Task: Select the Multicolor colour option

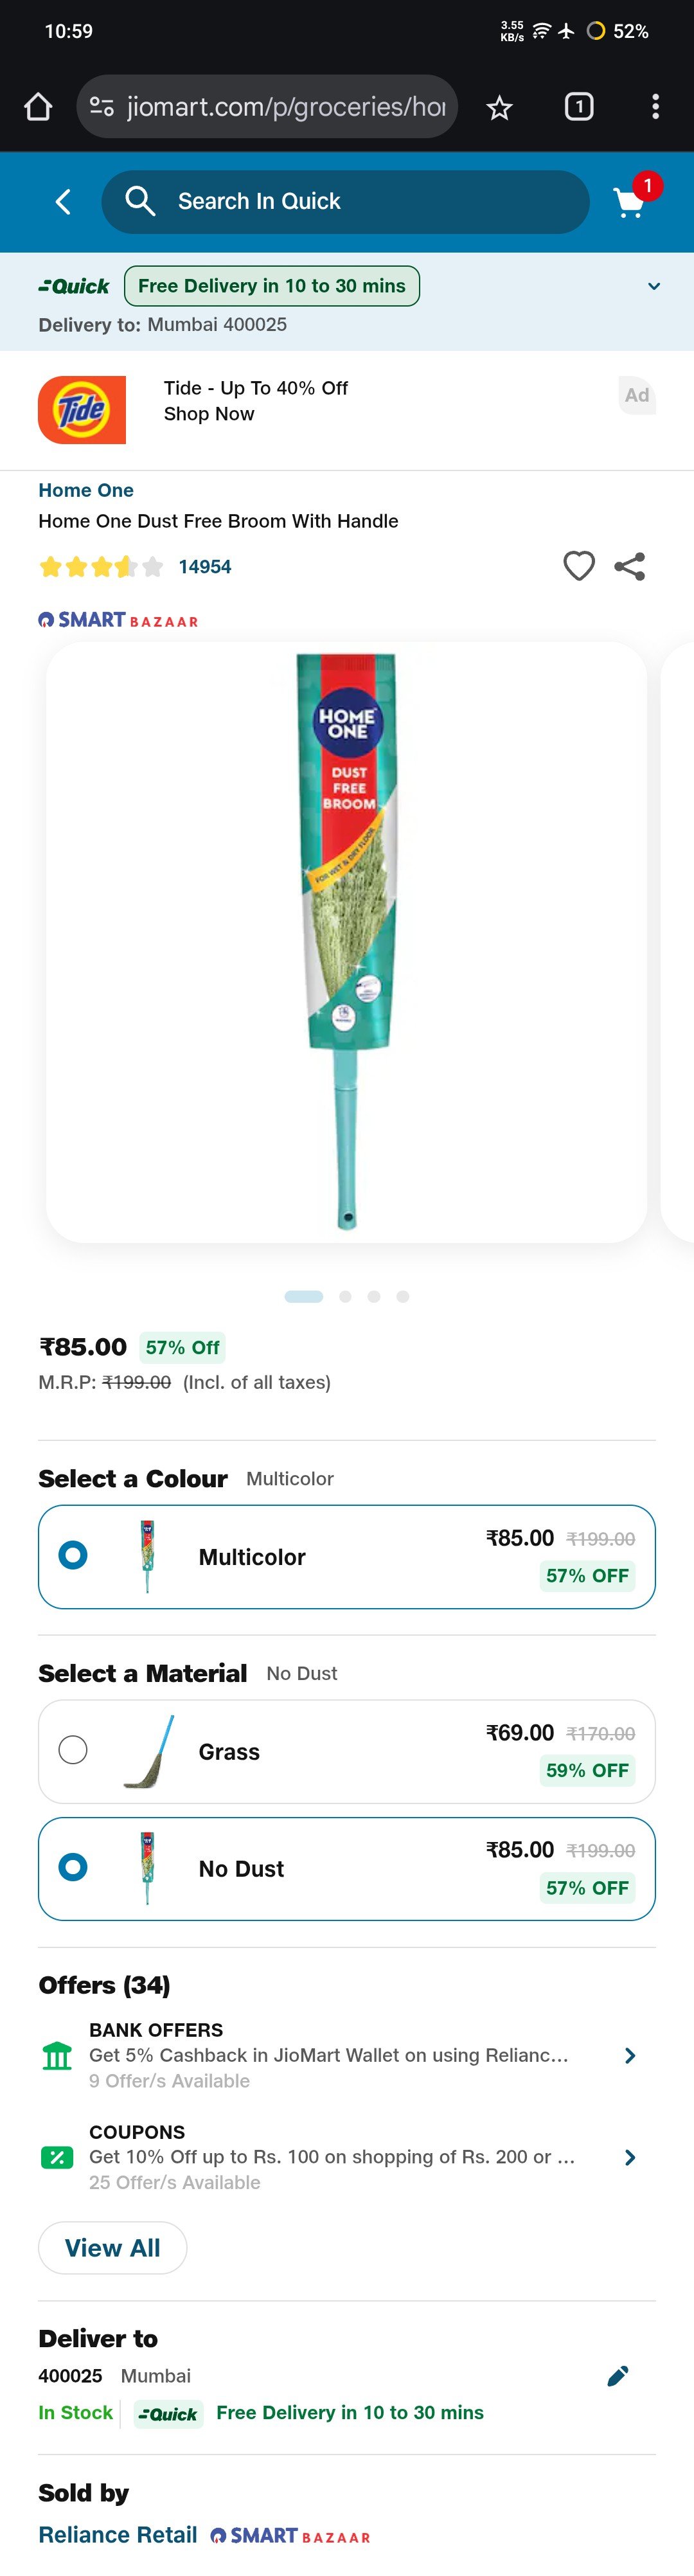Action: point(347,1557)
